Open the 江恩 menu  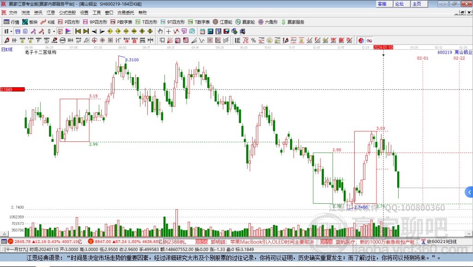(x=51, y=12)
